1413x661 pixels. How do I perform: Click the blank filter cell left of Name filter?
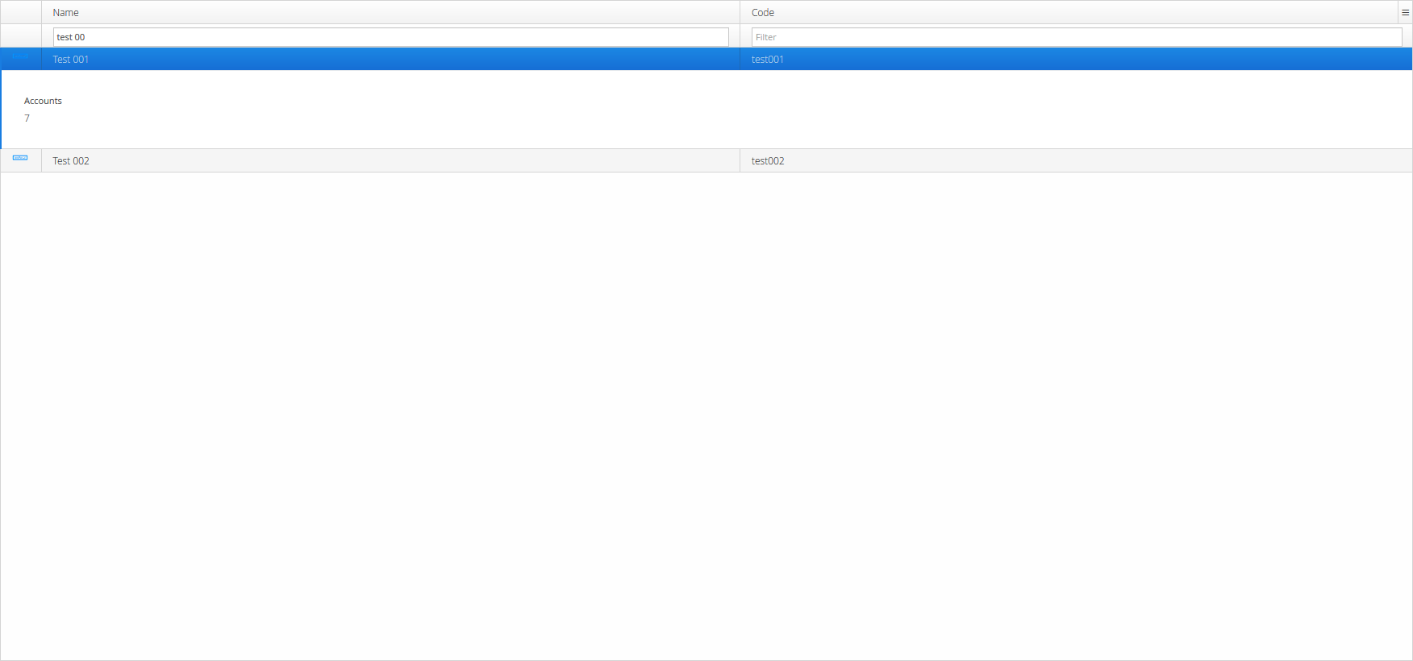(x=21, y=36)
